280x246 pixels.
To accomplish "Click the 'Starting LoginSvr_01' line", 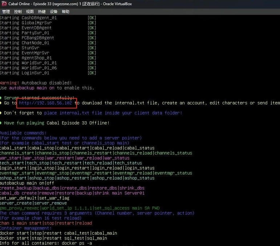I will (24, 73).
